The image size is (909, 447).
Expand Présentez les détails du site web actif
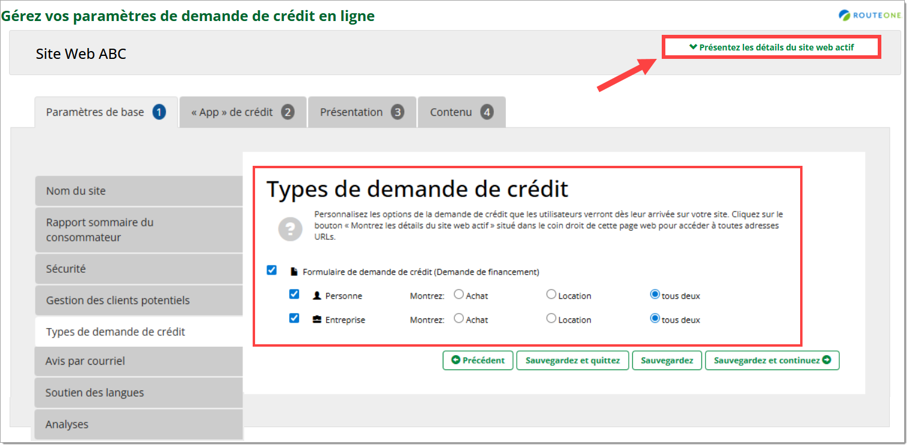tap(771, 47)
